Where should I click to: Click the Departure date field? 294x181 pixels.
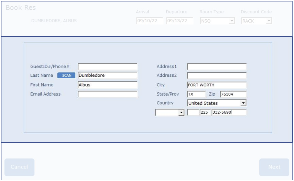click(179, 21)
